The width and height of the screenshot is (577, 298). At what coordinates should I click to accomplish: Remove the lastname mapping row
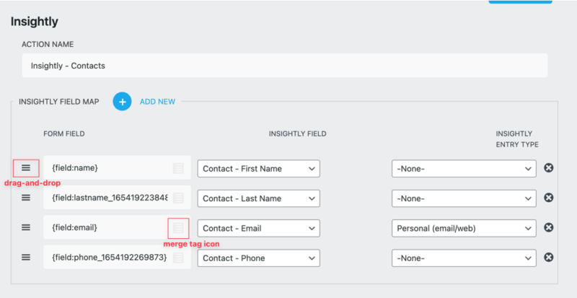(x=549, y=198)
